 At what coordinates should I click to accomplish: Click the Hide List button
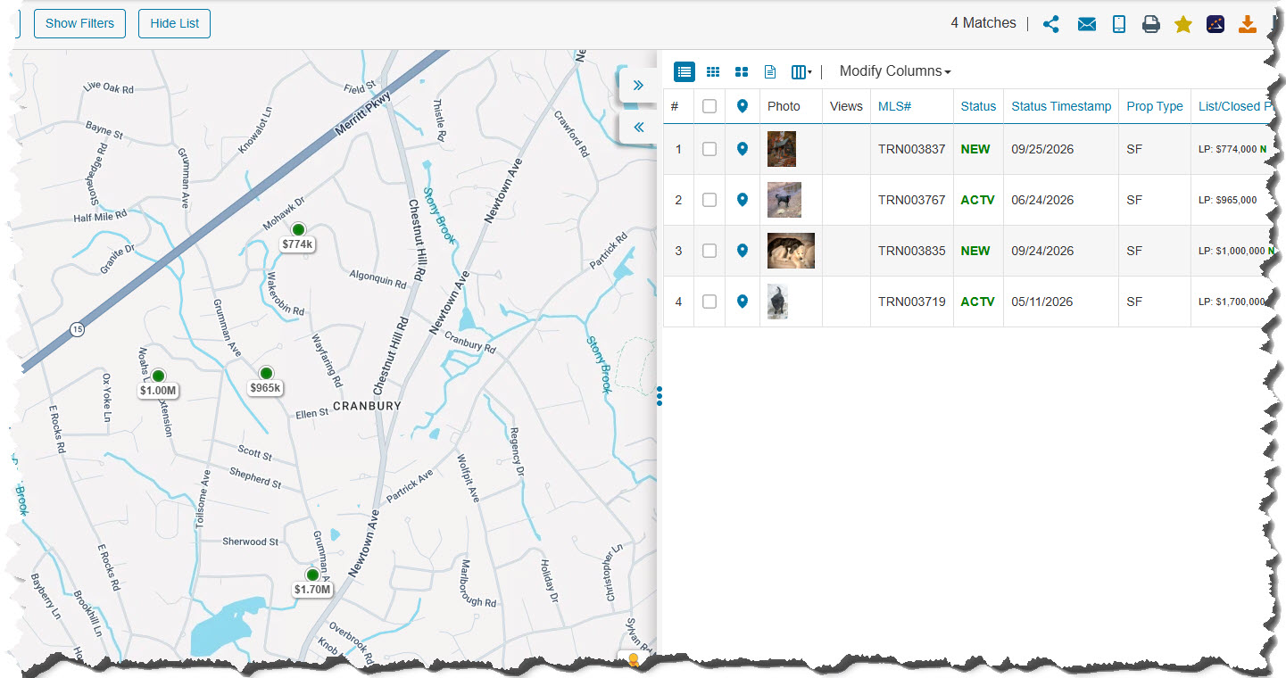pos(175,23)
